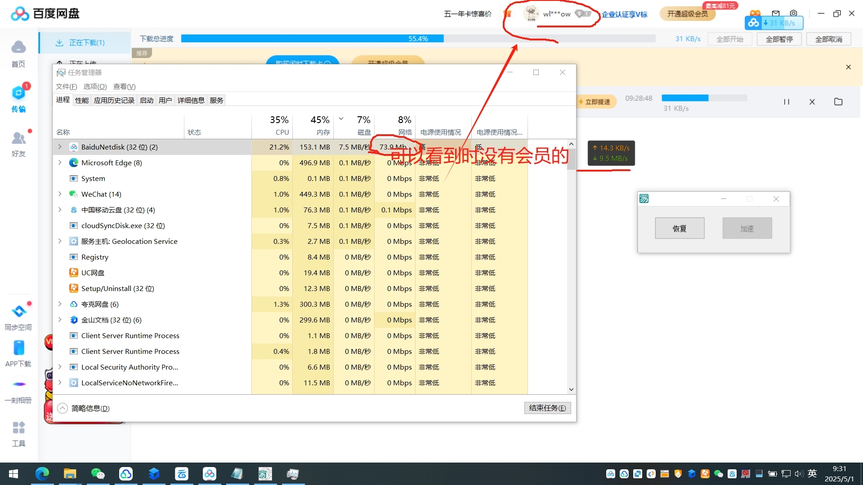Click the download item progress bar

704,98
